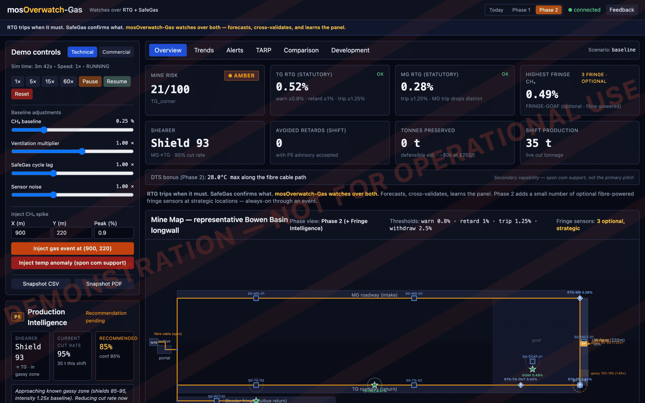Select the SG-TG-02 sensor square
The width and height of the screenshot is (645, 403).
(414, 385)
